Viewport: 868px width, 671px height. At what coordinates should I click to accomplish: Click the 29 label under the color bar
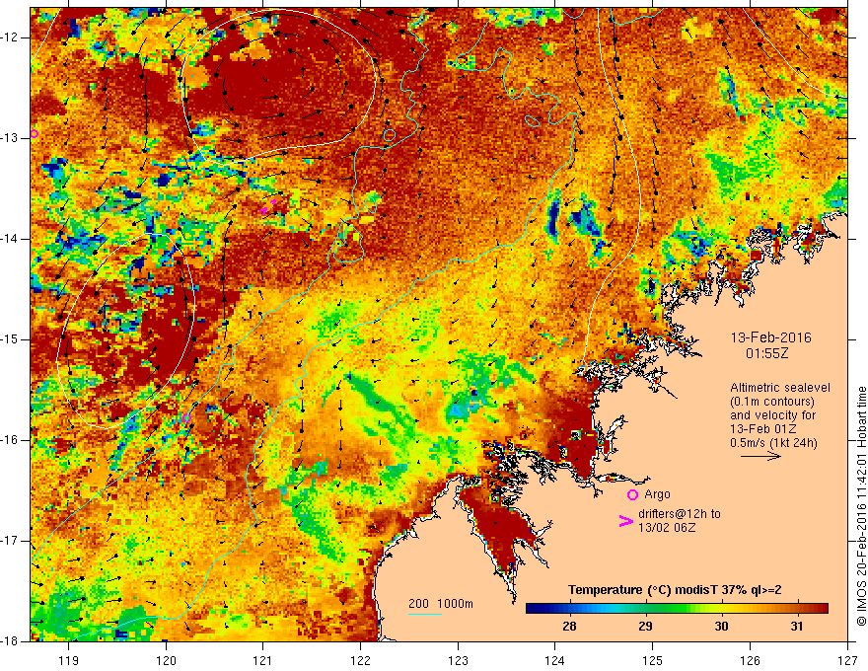645,627
